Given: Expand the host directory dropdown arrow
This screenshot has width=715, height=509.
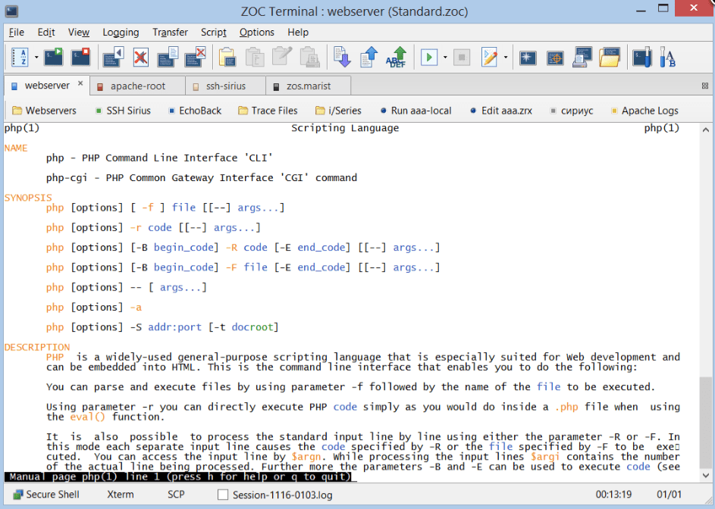Looking at the screenshot, I should (x=36, y=58).
